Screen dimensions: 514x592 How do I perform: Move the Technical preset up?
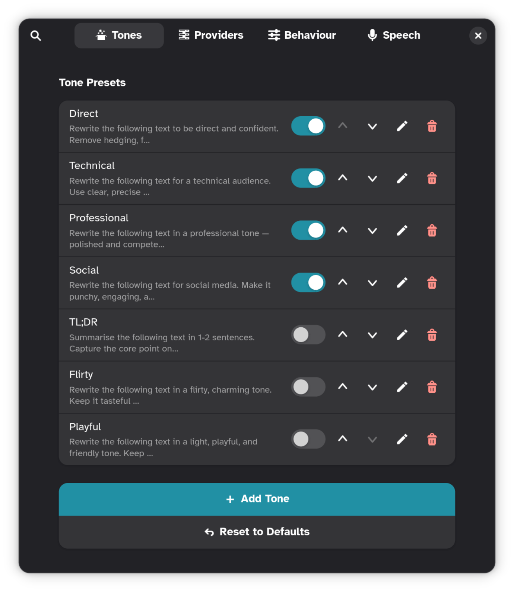[x=343, y=178]
